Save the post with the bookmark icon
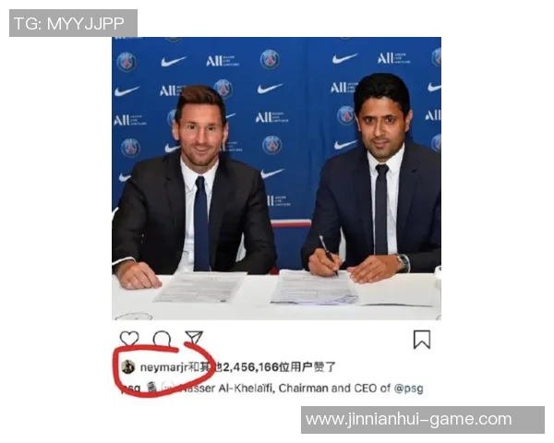The height and width of the screenshot is (443, 554). 422,340
